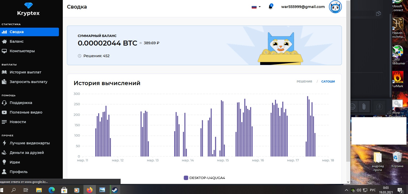
Task: Go to Лучшие видеокарты page
Action: click(29, 143)
